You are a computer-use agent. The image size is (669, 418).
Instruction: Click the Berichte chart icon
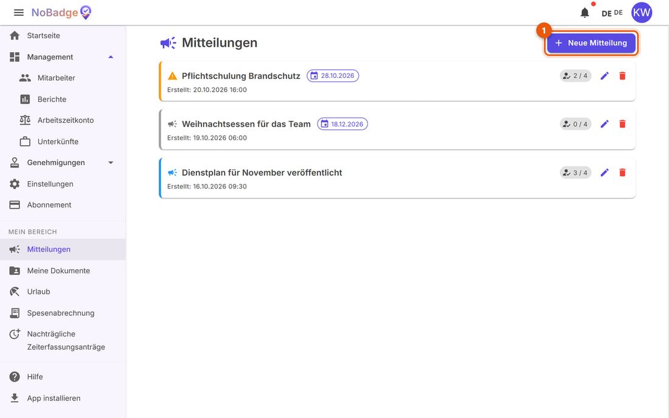click(x=25, y=99)
